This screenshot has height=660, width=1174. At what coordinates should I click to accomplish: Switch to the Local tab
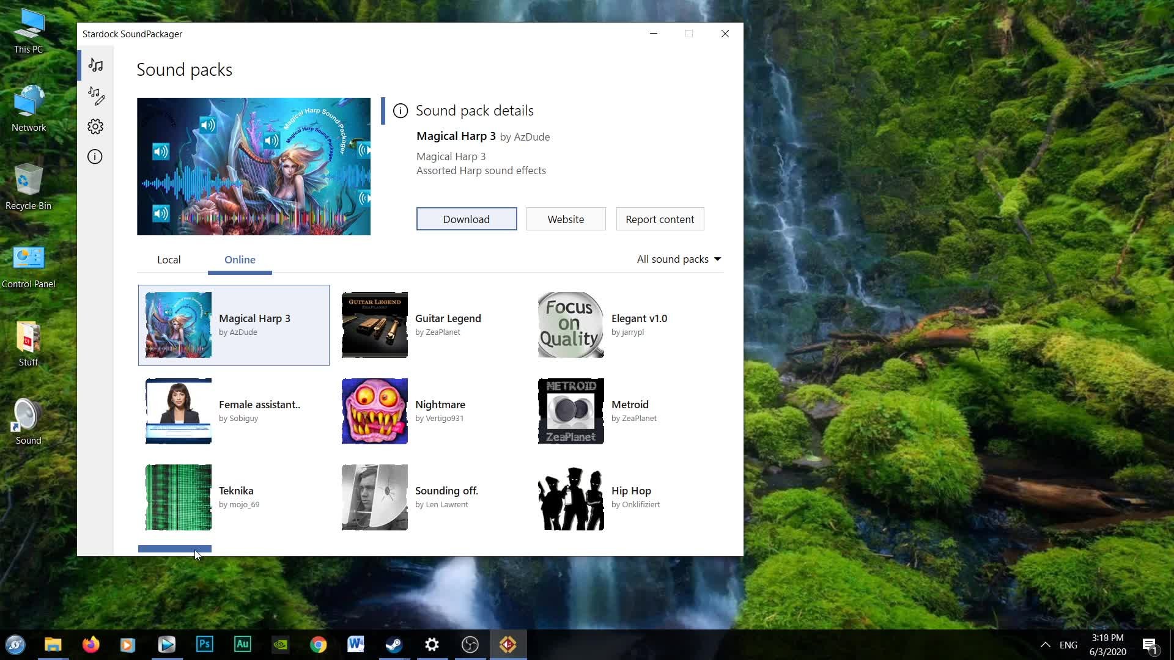(169, 260)
